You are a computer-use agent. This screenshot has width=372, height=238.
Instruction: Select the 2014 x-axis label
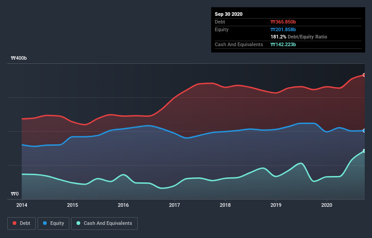point(22,205)
